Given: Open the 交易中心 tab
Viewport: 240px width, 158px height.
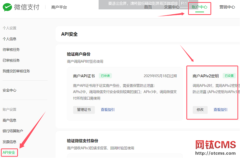Looking at the screenshot, I should [x=172, y=7].
